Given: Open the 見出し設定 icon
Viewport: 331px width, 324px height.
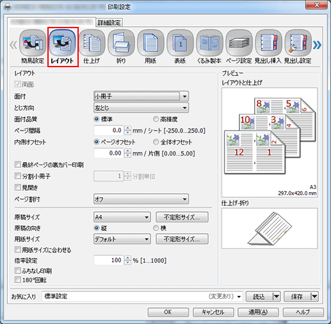Looking at the screenshot, I should (x=298, y=47).
